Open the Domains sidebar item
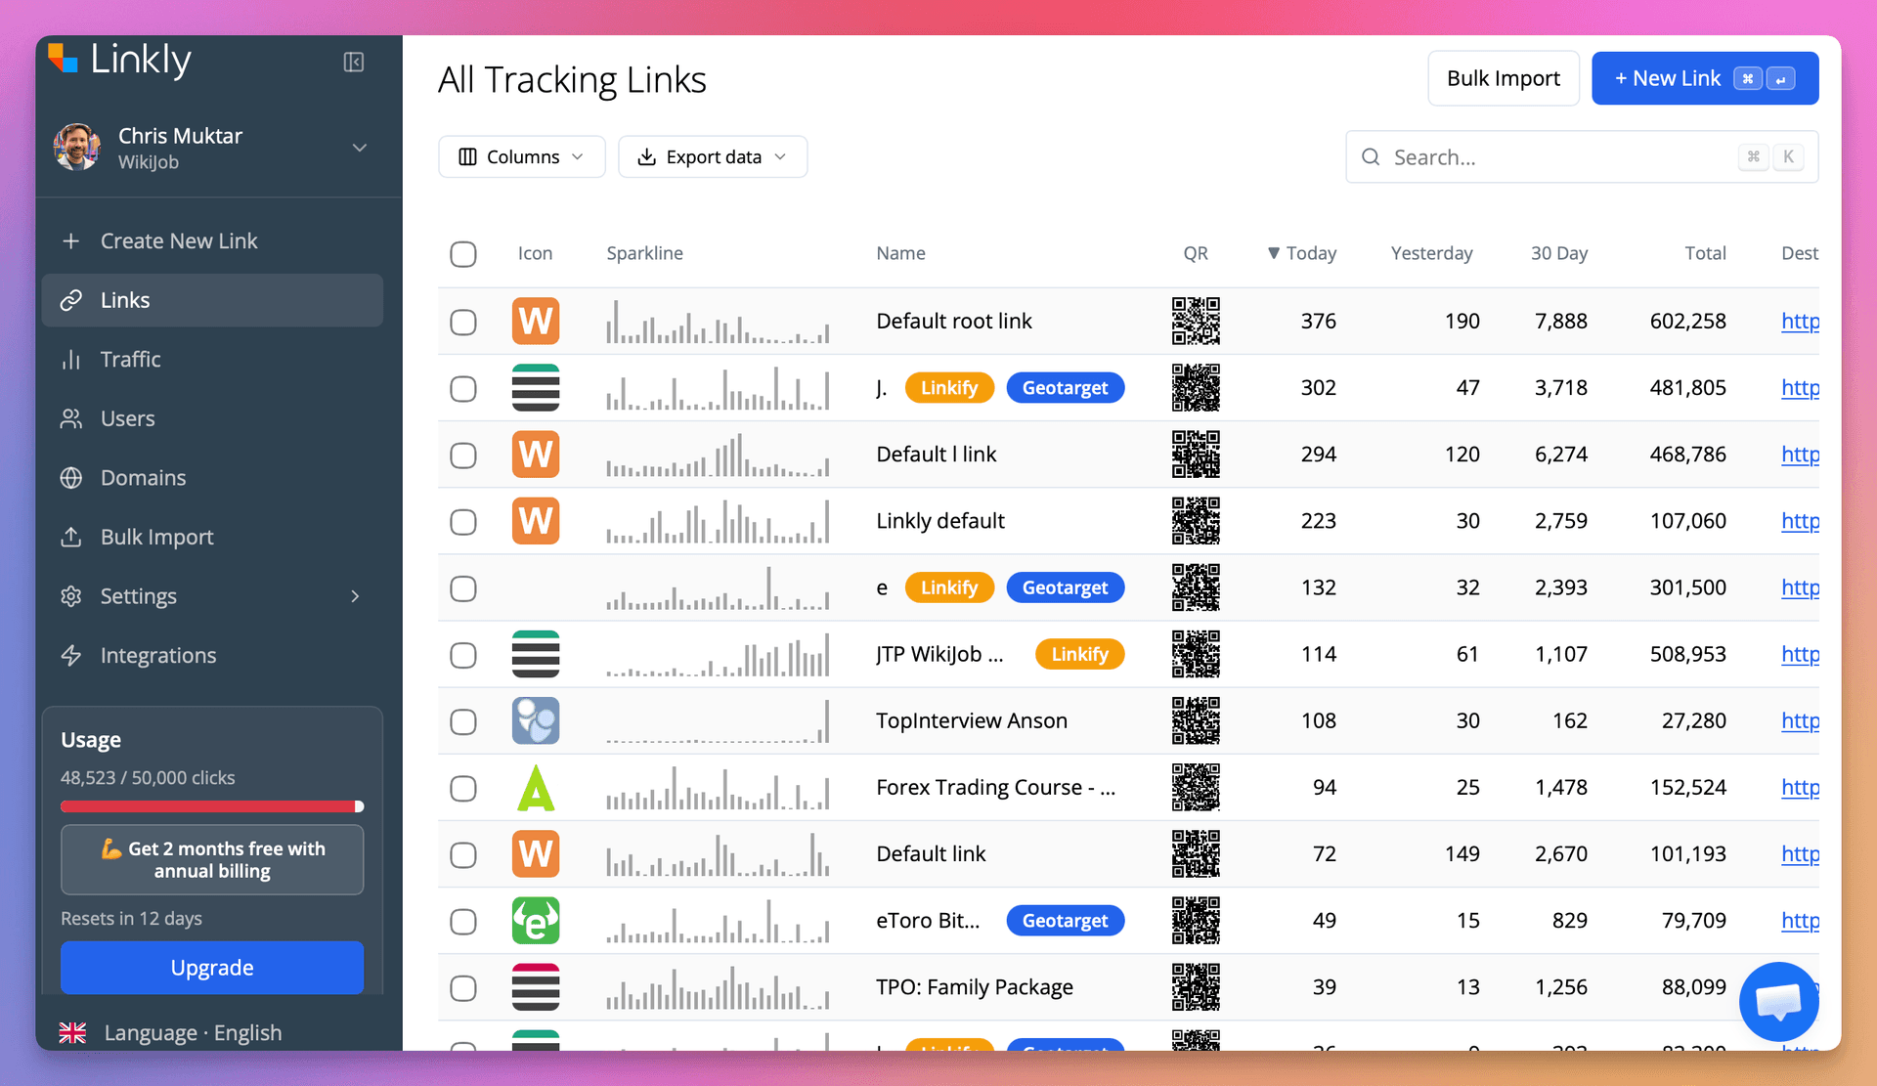Viewport: 1877px width, 1086px height. [212, 478]
